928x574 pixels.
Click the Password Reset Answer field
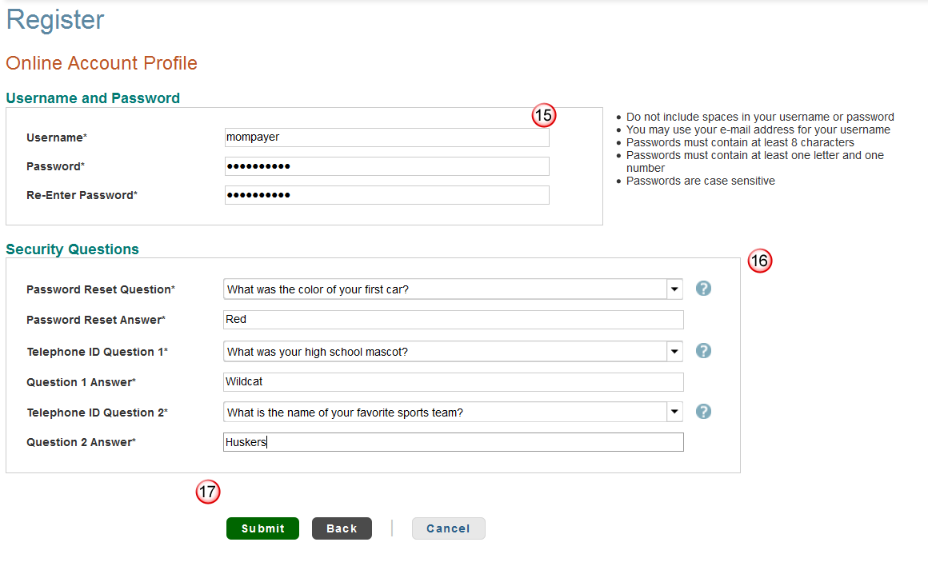(453, 320)
